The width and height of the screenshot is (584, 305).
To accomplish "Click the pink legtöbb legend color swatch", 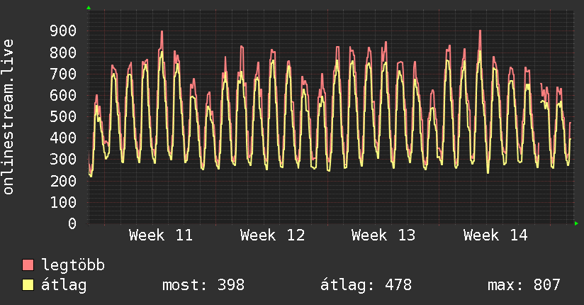I will 28,265.
